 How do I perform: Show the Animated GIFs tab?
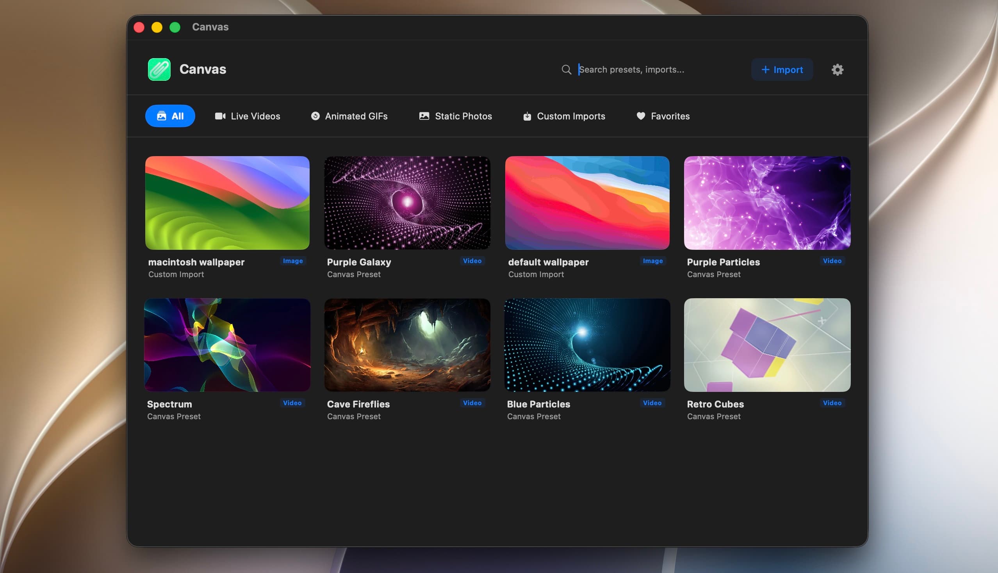(349, 116)
